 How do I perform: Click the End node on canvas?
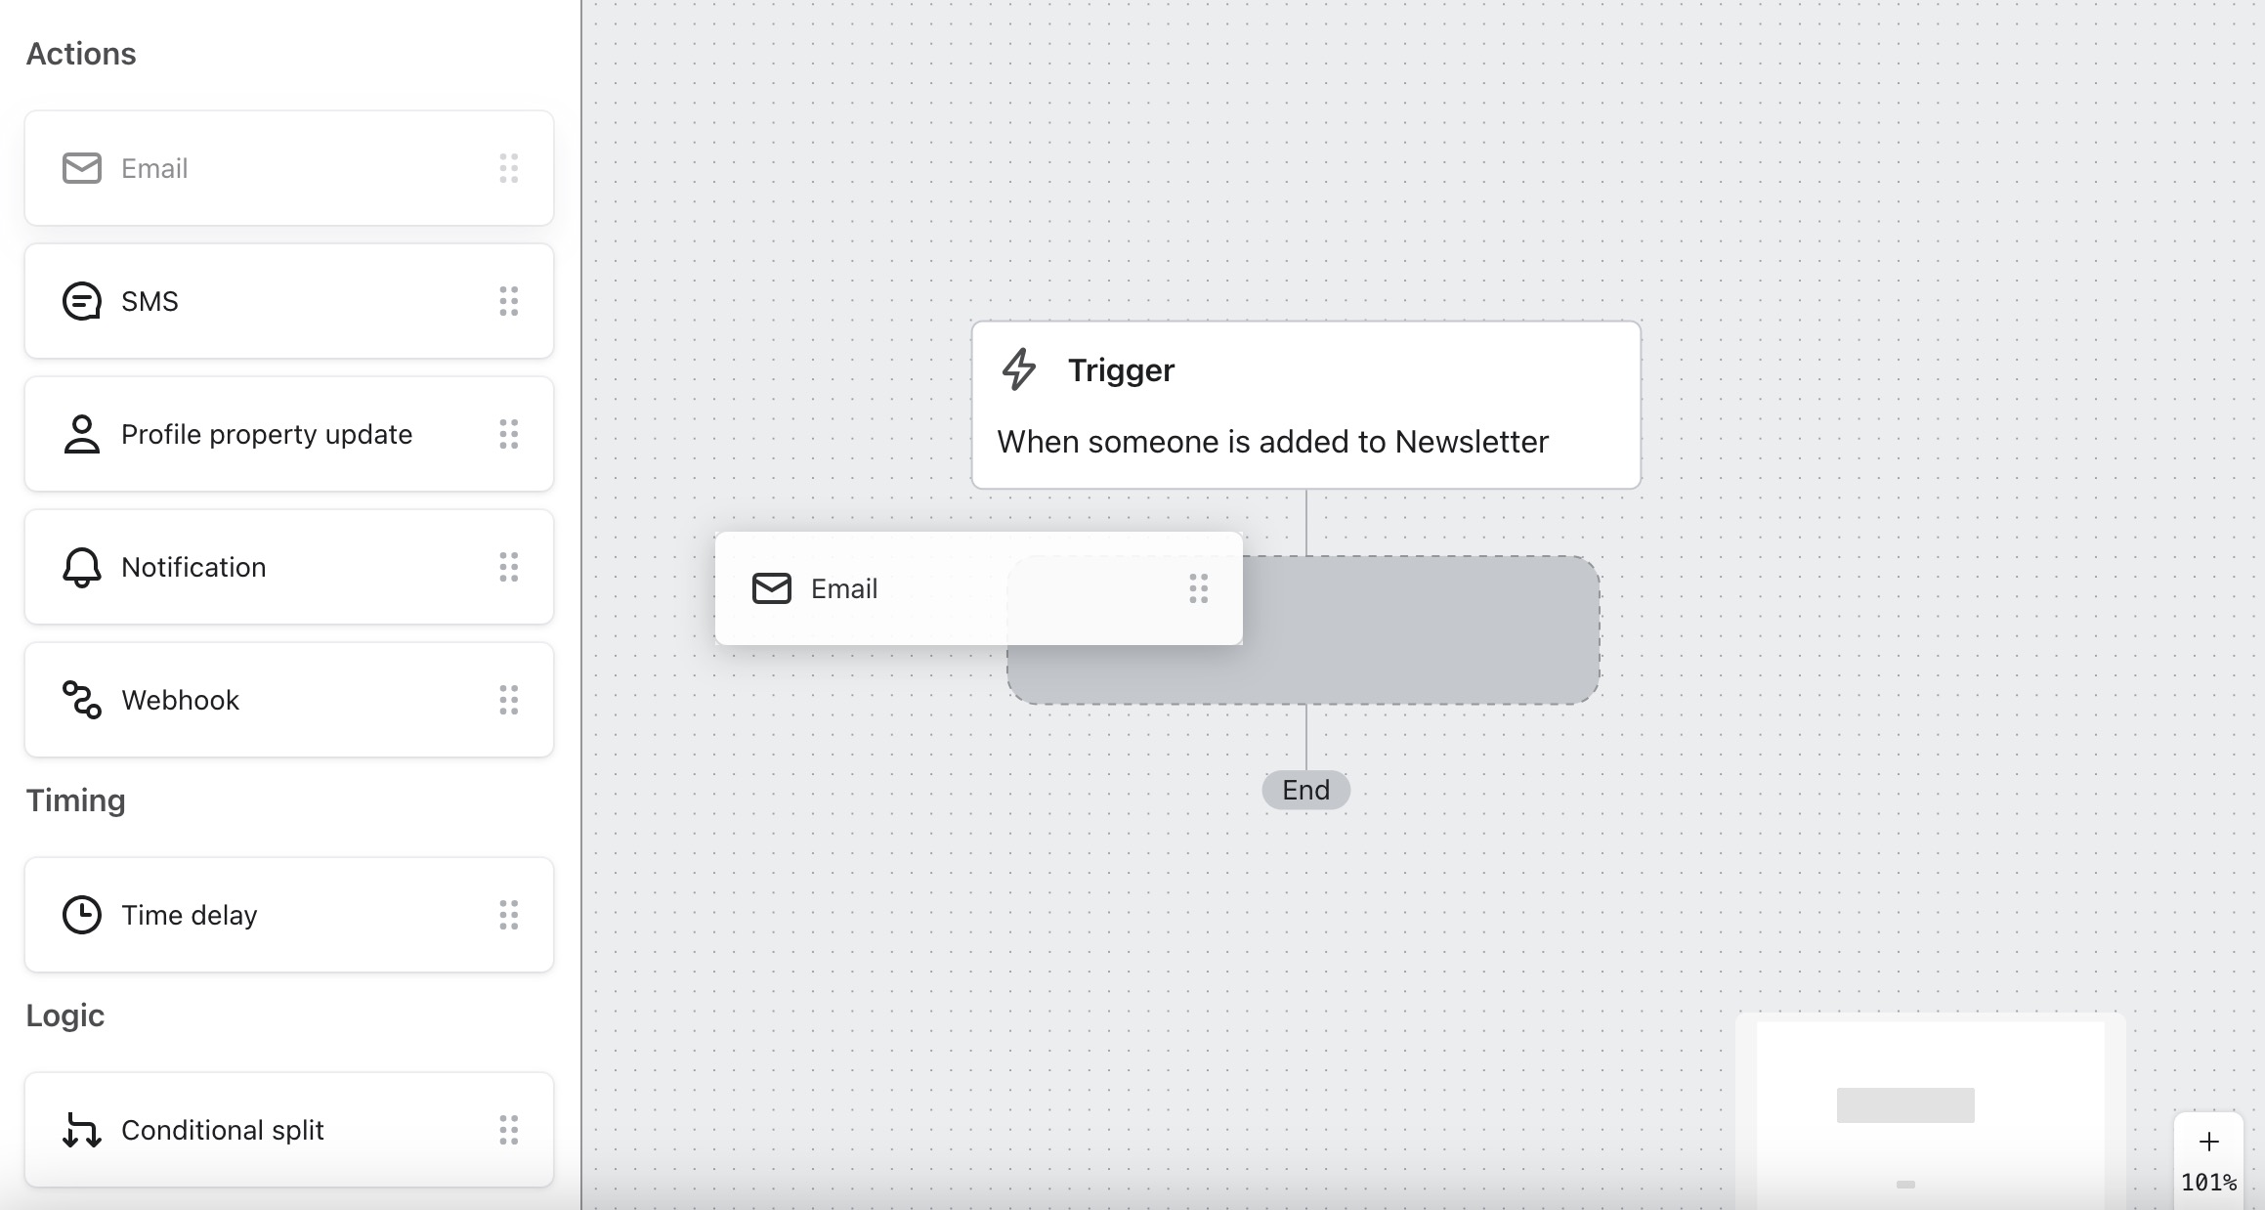1304,789
